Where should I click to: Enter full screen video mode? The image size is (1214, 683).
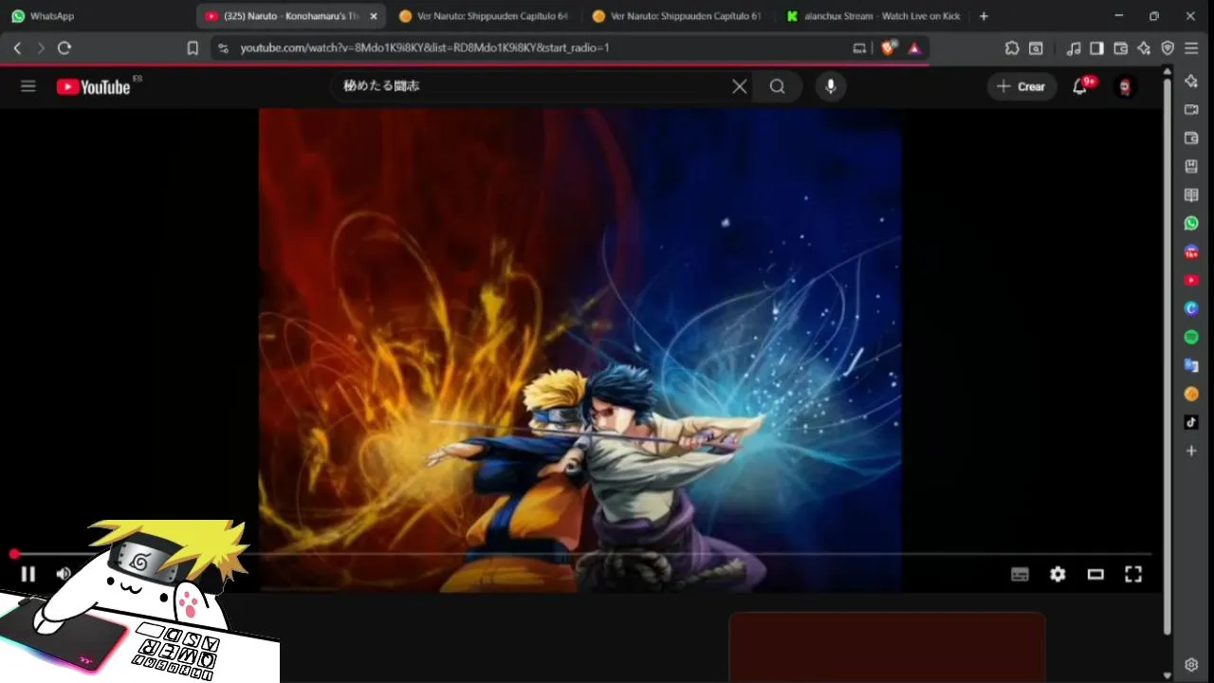(x=1133, y=574)
